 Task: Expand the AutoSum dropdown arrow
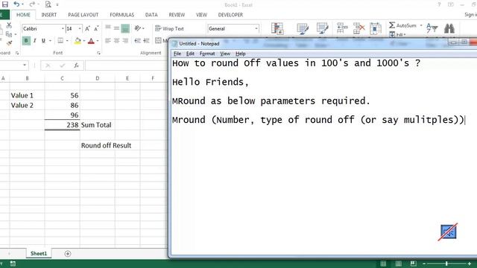[x=421, y=25]
